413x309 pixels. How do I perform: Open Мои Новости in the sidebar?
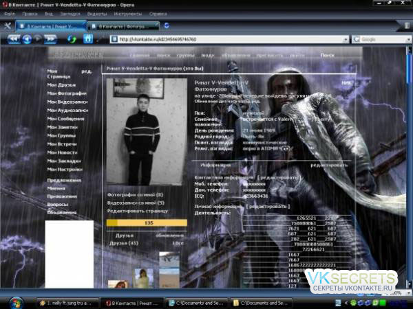click(62, 152)
